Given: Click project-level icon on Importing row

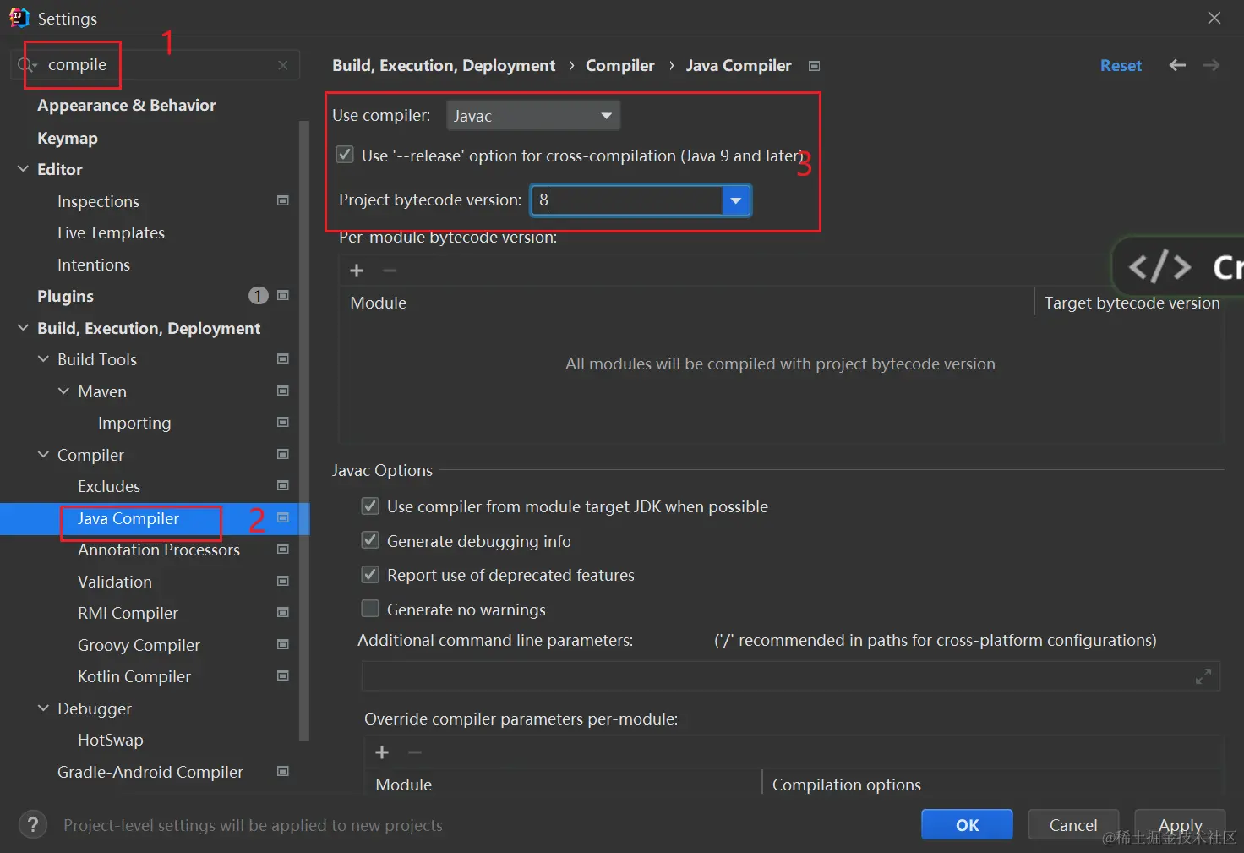Looking at the screenshot, I should point(283,422).
